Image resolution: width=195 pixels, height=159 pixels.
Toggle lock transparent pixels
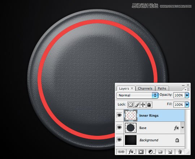[130, 105]
